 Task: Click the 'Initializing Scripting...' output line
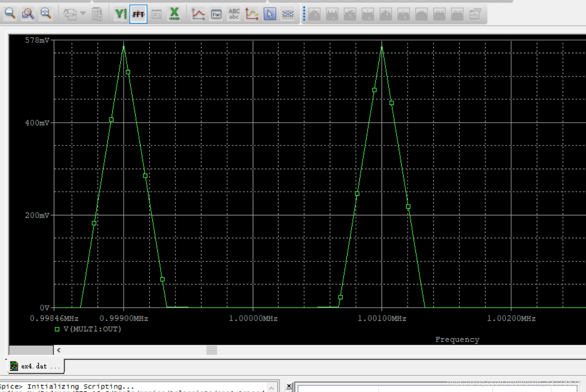pyautogui.click(x=80, y=386)
